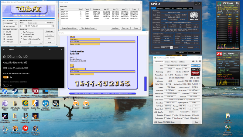The height and width of the screenshot is (137, 243).
Task: Open the blue disc shortcut beside Steam
Action: 5,91
